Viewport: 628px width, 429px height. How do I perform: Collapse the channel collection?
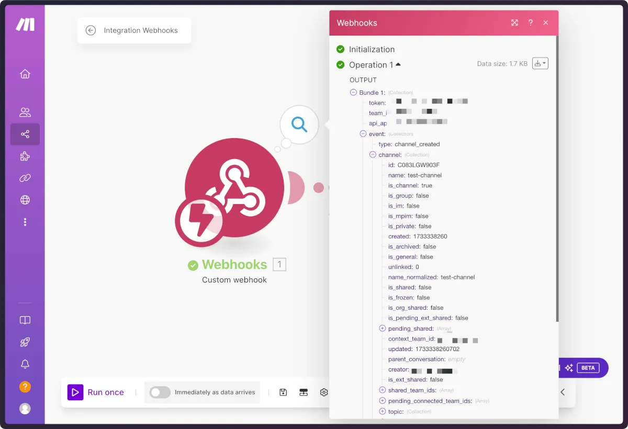(373, 155)
